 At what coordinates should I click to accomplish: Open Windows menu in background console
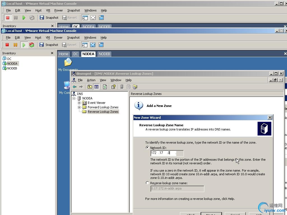pos(91,10)
